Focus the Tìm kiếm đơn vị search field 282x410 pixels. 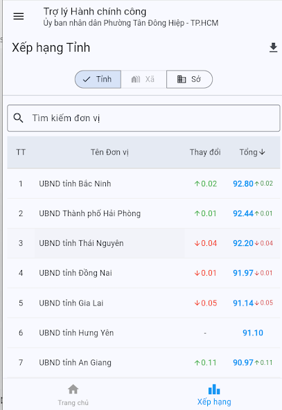click(143, 118)
